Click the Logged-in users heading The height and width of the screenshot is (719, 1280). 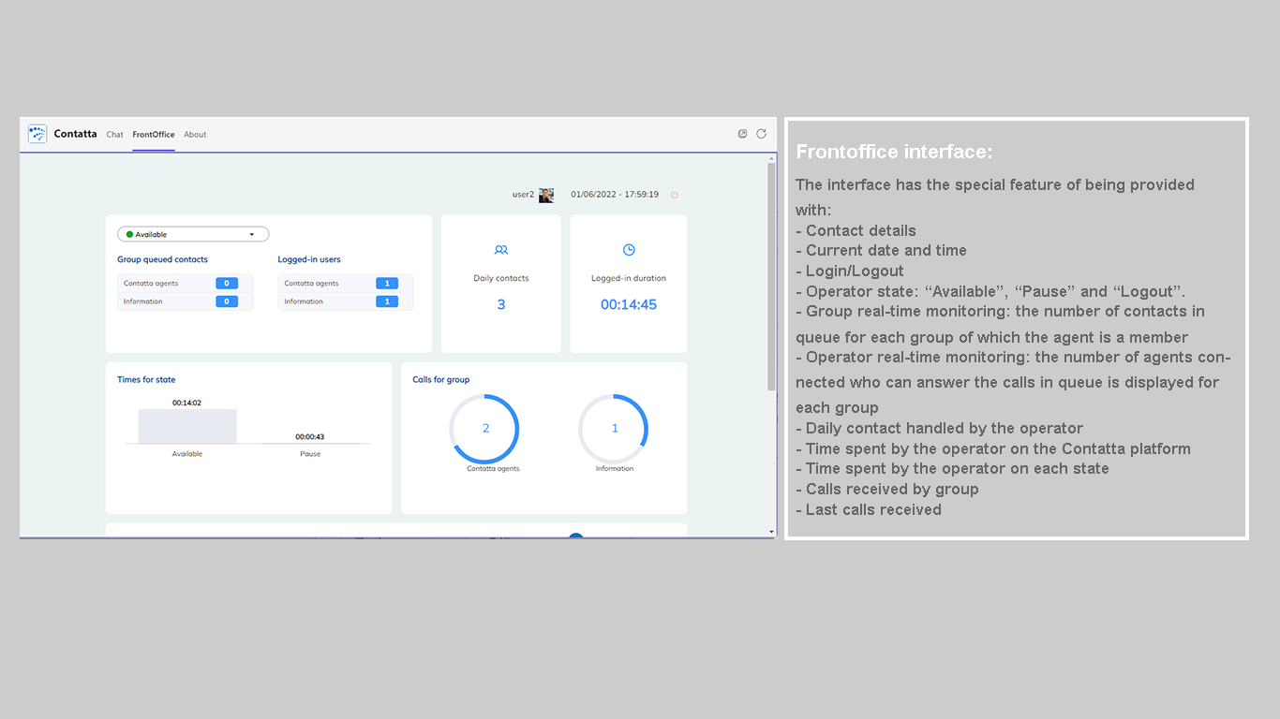309,259
